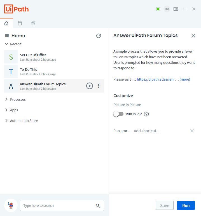The height and width of the screenshot is (216, 201).
Task: Click the Home heading text
Action: click(x=18, y=36)
